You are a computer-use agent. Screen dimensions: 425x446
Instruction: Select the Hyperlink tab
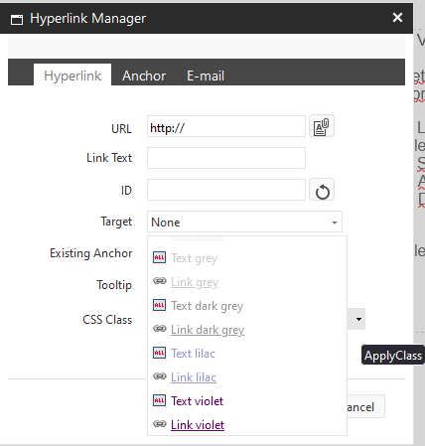72,75
